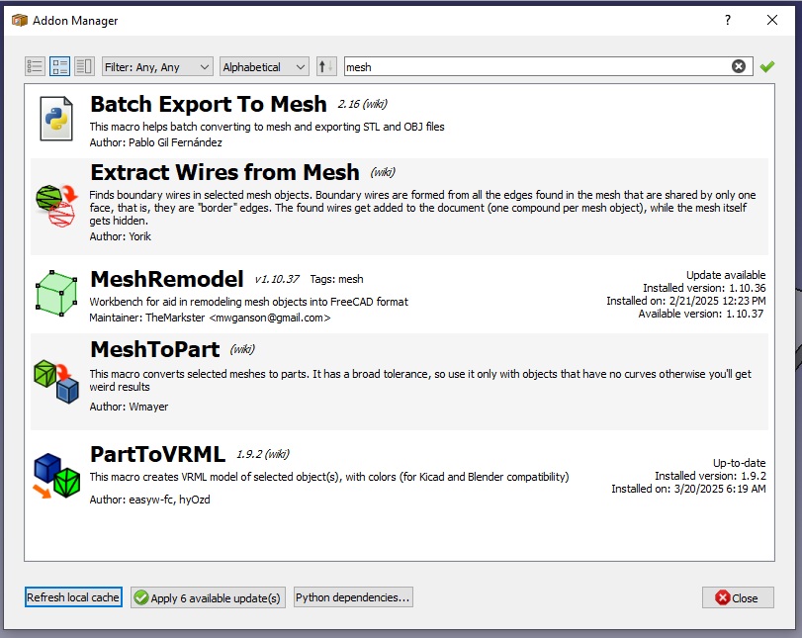Toggle the sort order arrow button

[326, 66]
